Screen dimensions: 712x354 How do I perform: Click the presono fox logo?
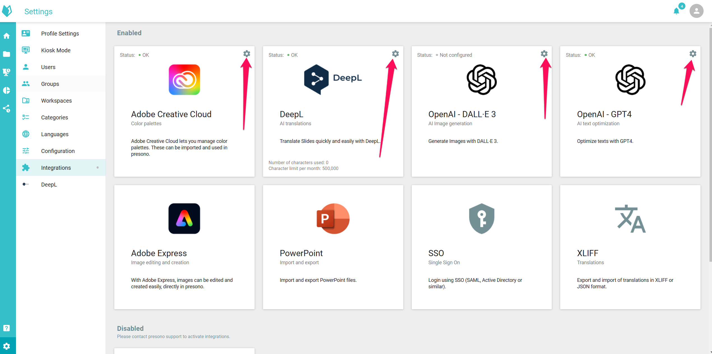tap(7, 11)
